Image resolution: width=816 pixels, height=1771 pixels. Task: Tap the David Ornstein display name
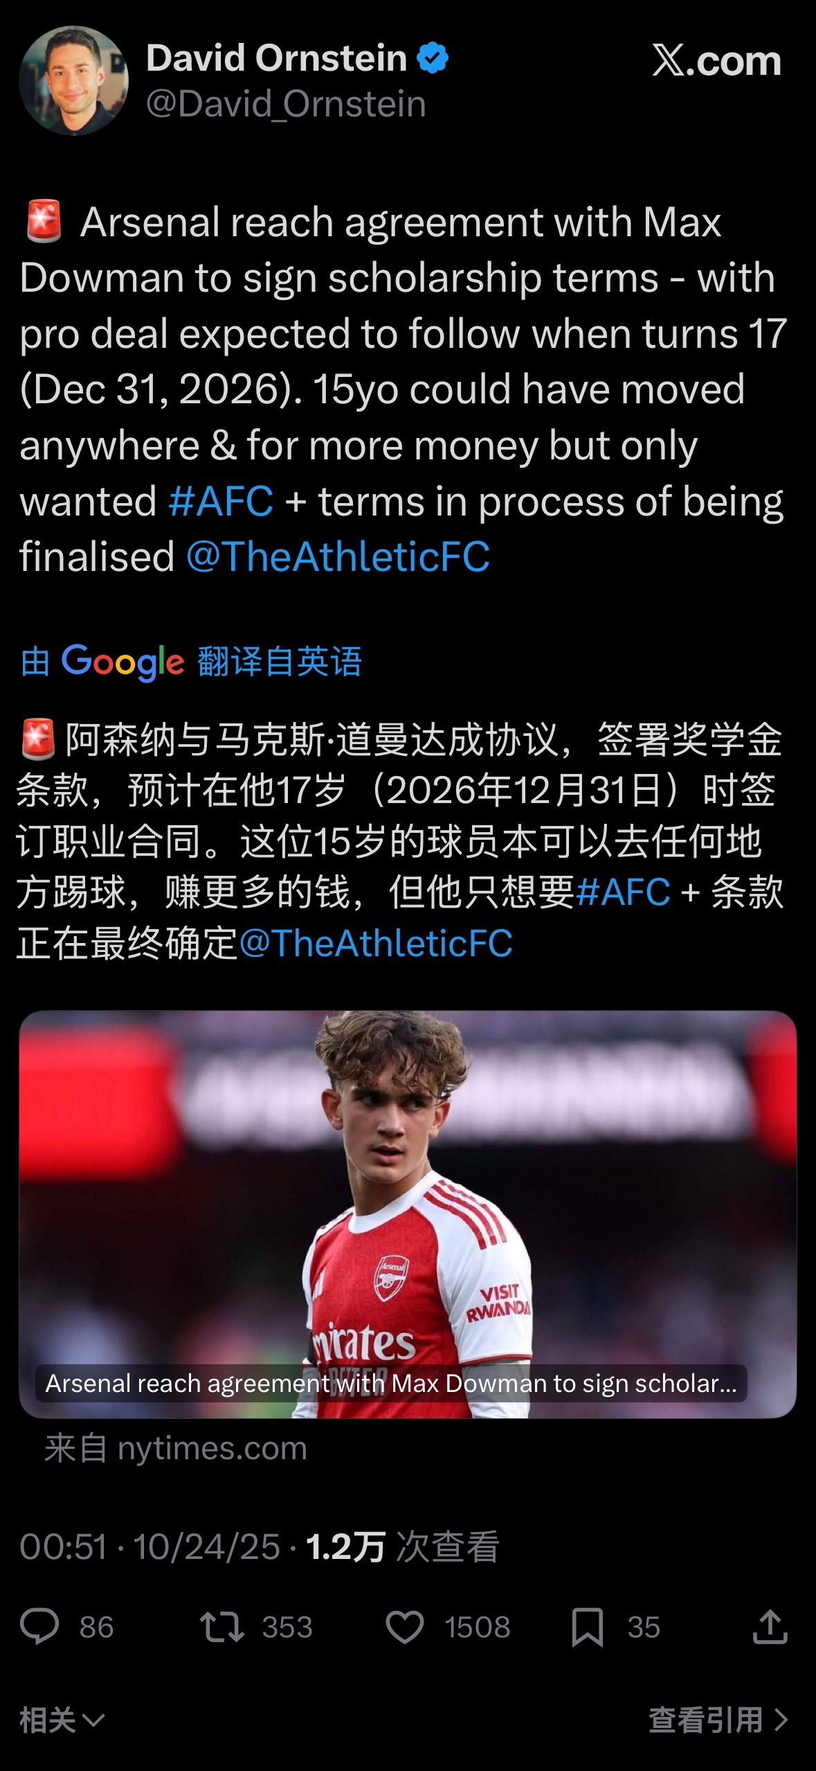(277, 58)
